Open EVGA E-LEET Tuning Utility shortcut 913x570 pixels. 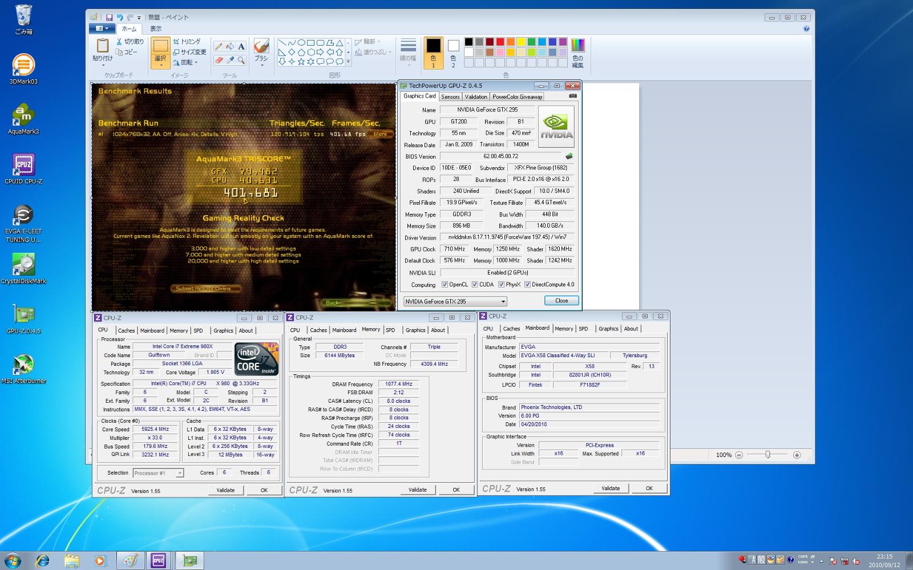pos(23,223)
